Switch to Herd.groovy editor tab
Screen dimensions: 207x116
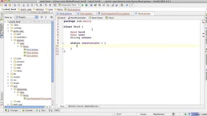coord(65,14)
